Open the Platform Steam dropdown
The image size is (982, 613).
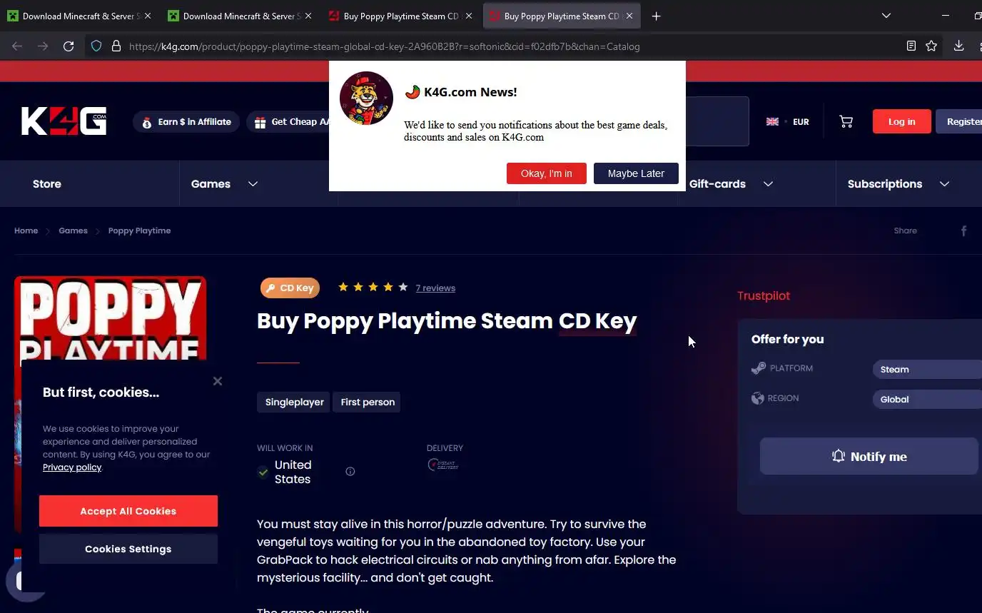(927, 369)
